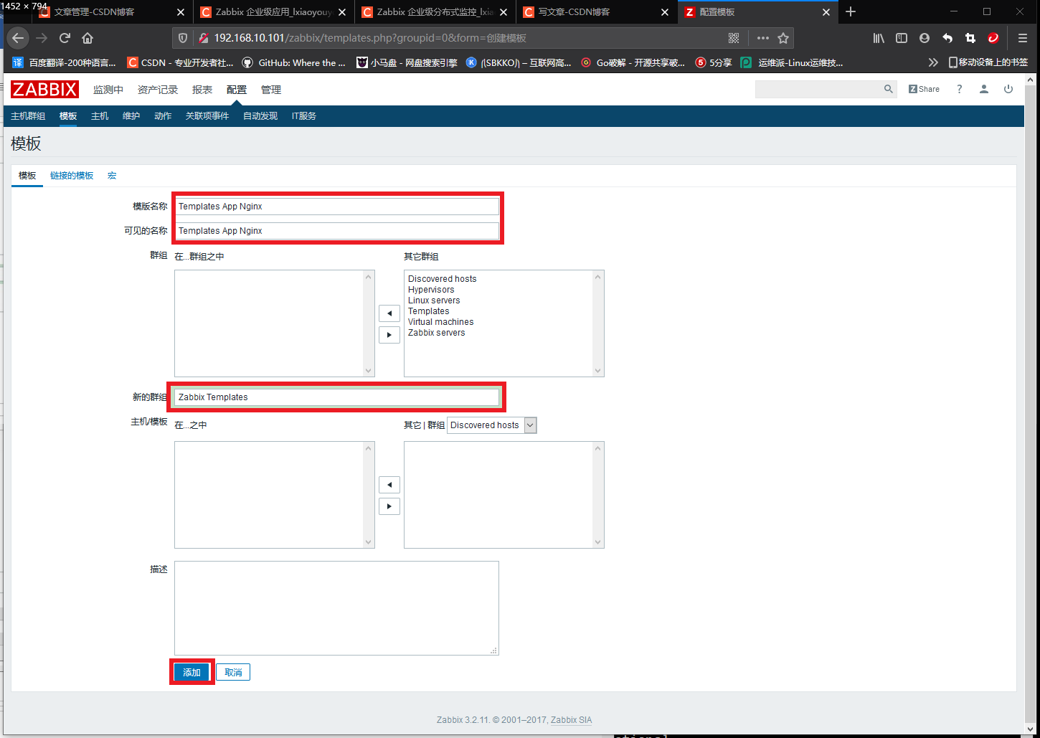Viewport: 1040px width, 738px height.
Task: Go to 主机群组 submenu
Action: (x=28, y=116)
